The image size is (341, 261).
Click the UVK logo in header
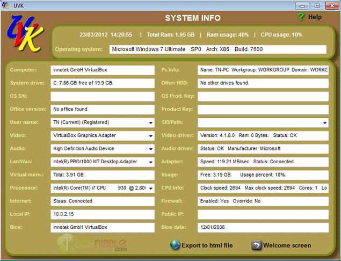click(x=25, y=33)
